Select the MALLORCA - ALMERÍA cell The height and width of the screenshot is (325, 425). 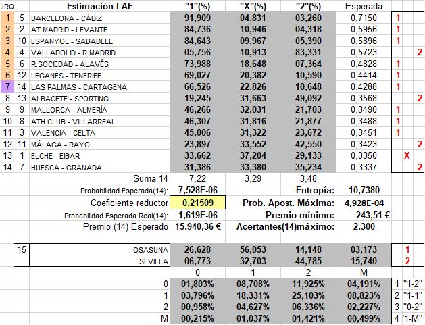coord(100,109)
